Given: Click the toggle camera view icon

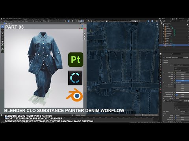Looking at the screenshot, I should 85,39.
